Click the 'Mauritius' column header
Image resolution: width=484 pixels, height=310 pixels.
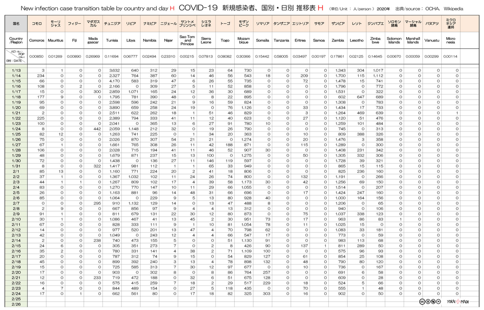[x=55, y=41]
